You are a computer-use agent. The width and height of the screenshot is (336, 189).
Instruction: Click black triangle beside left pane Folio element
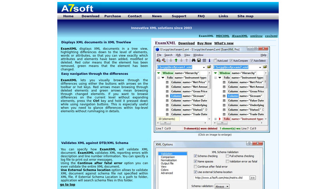[163, 78]
